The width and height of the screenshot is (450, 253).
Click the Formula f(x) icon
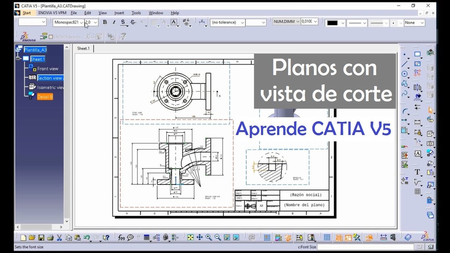point(121,238)
